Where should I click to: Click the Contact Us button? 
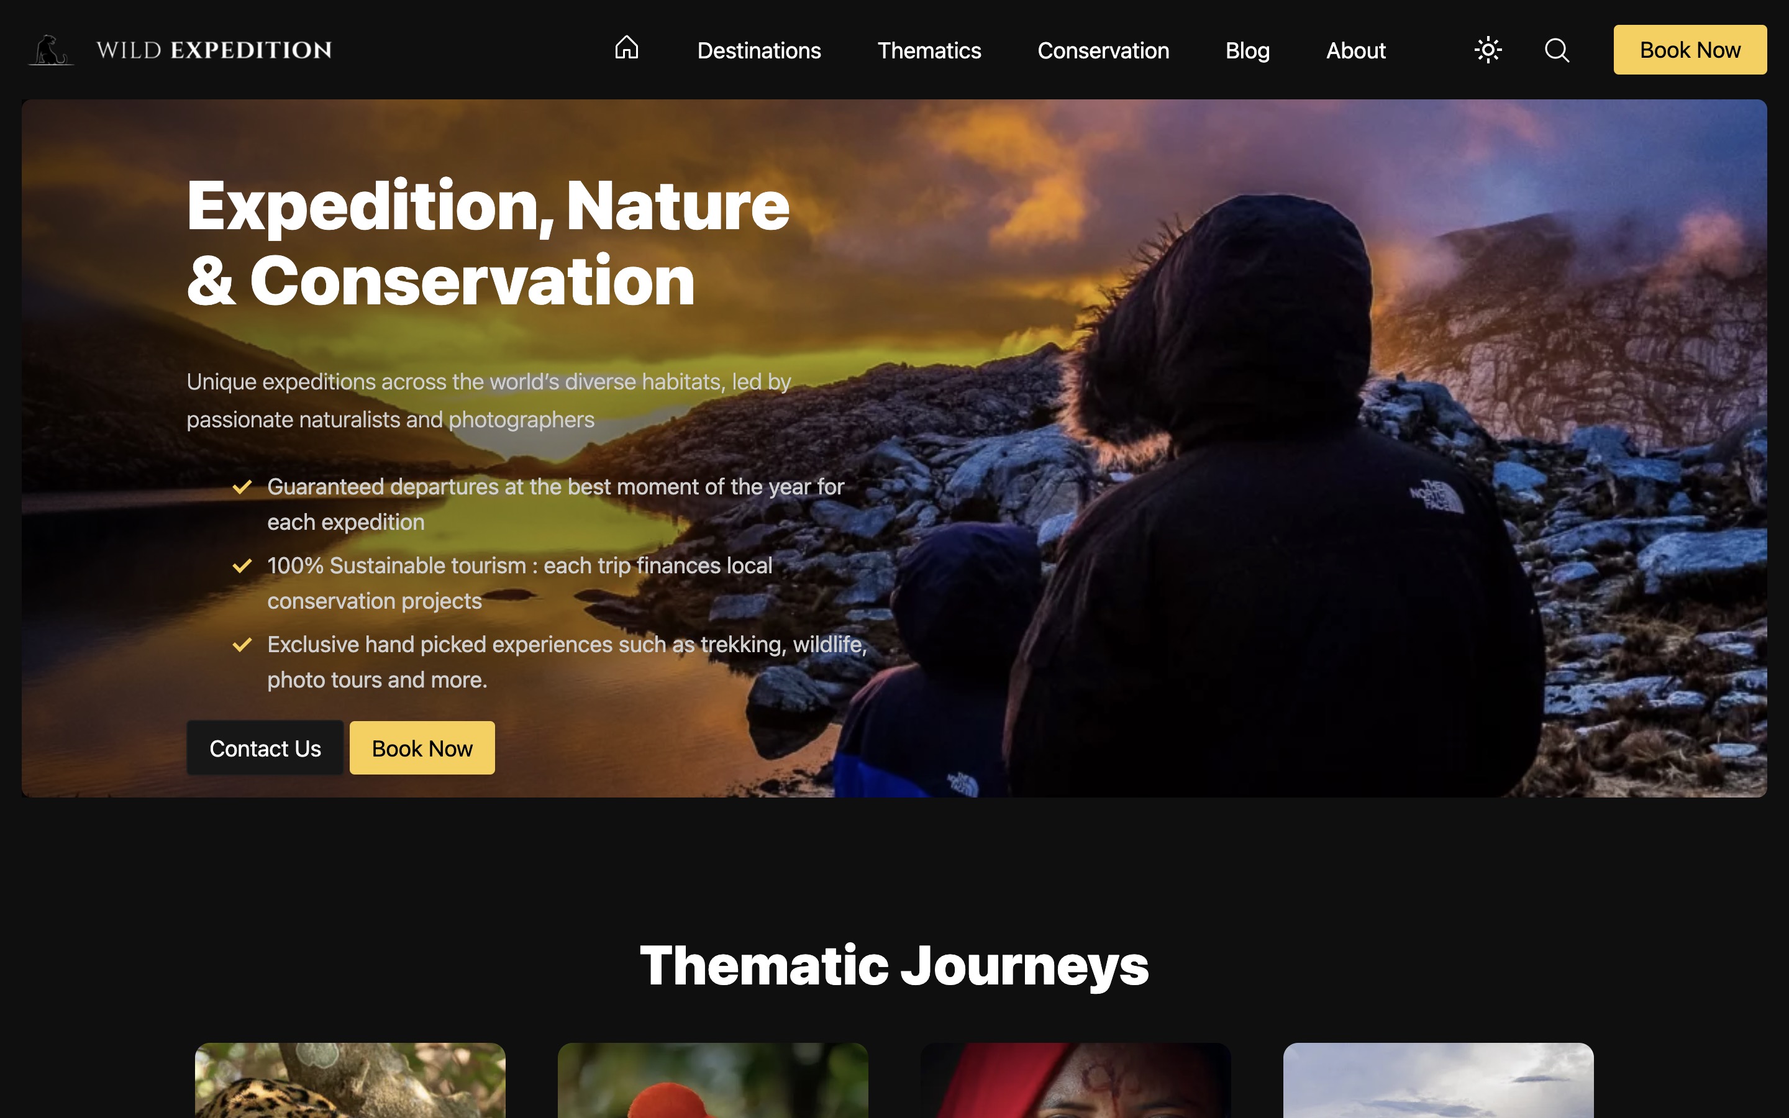(265, 748)
